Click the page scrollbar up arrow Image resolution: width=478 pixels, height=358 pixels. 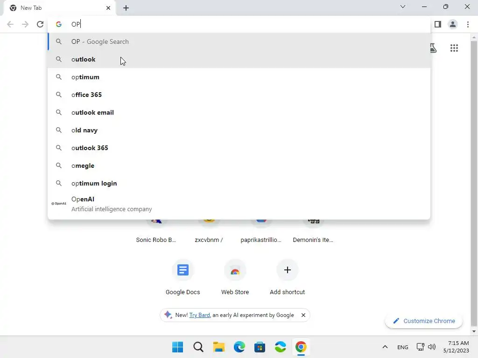click(x=474, y=37)
